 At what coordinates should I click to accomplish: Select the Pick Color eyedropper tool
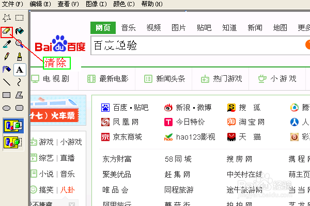[7, 44]
